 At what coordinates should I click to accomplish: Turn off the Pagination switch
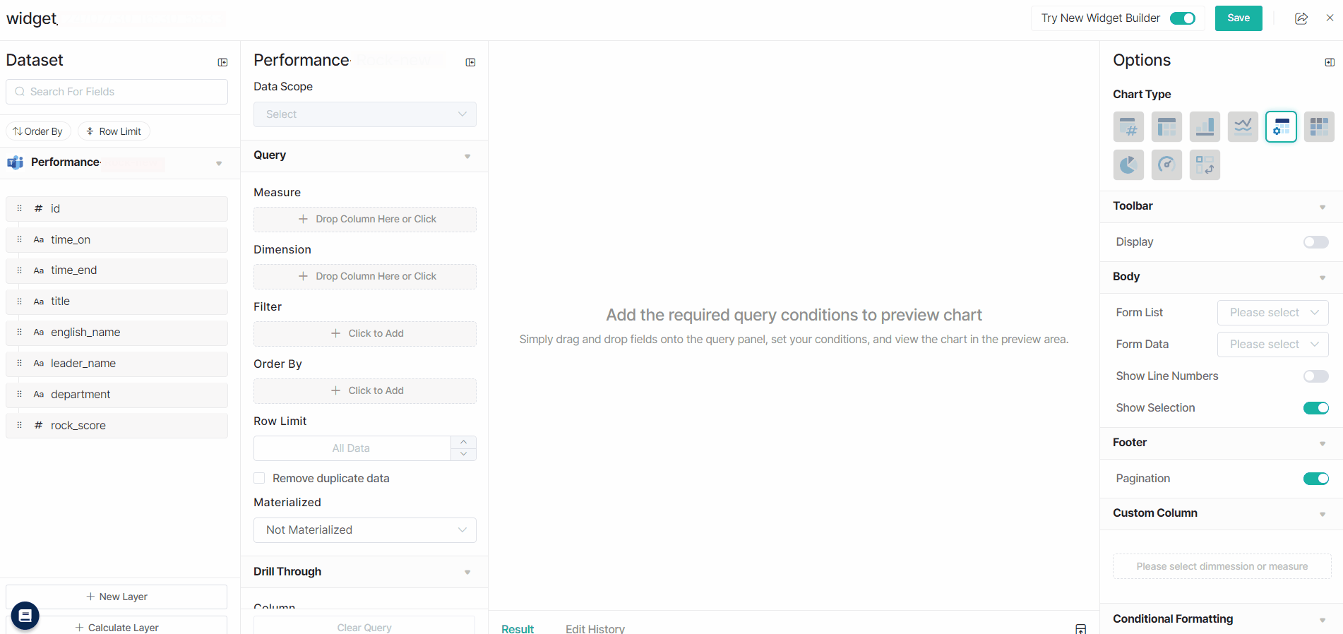[1315, 479]
